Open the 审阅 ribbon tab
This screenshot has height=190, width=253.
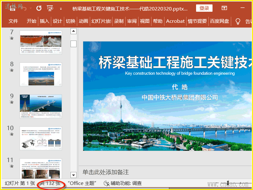click(x=132, y=21)
